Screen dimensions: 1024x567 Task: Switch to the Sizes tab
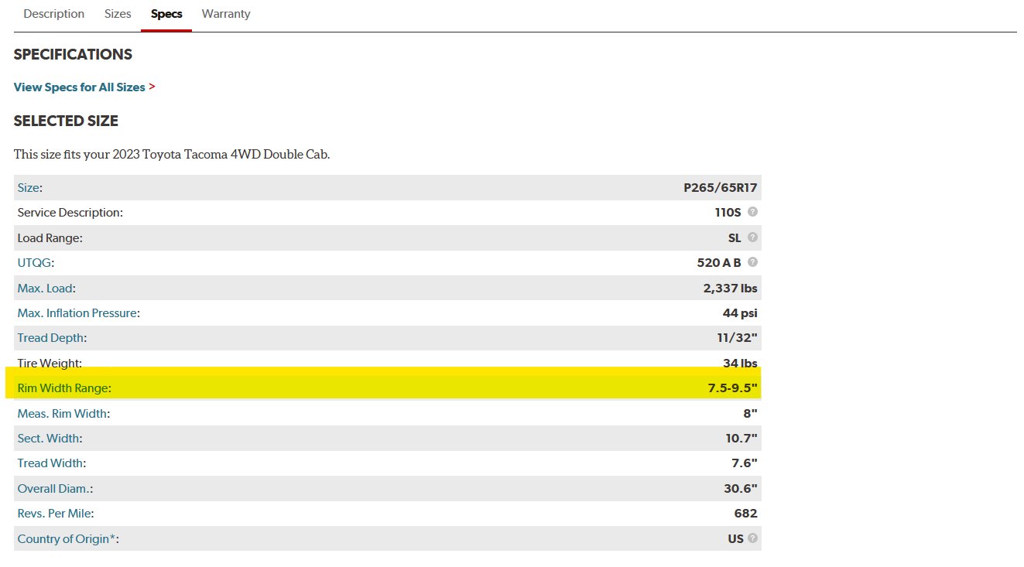coord(118,14)
